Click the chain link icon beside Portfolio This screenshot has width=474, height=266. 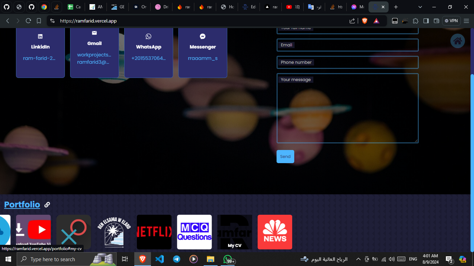click(x=47, y=205)
